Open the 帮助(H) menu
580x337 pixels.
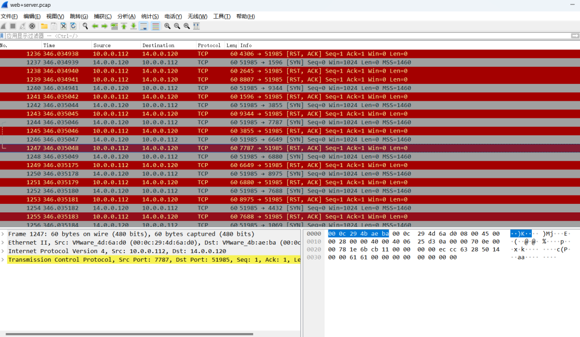click(246, 16)
